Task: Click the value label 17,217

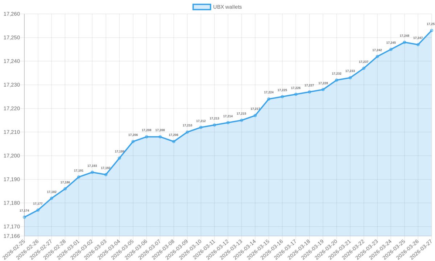Action: 255,109
